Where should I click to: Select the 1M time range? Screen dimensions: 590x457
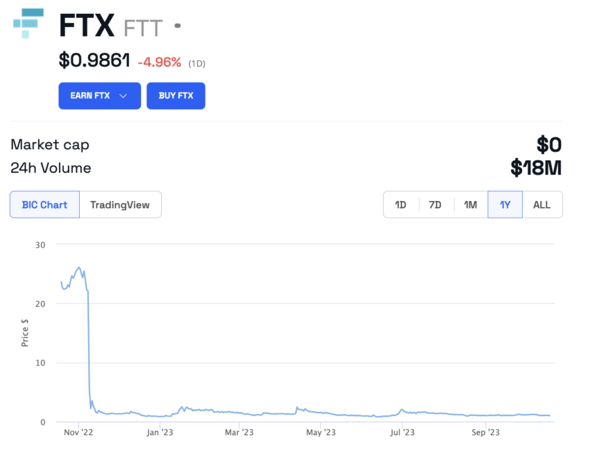470,205
